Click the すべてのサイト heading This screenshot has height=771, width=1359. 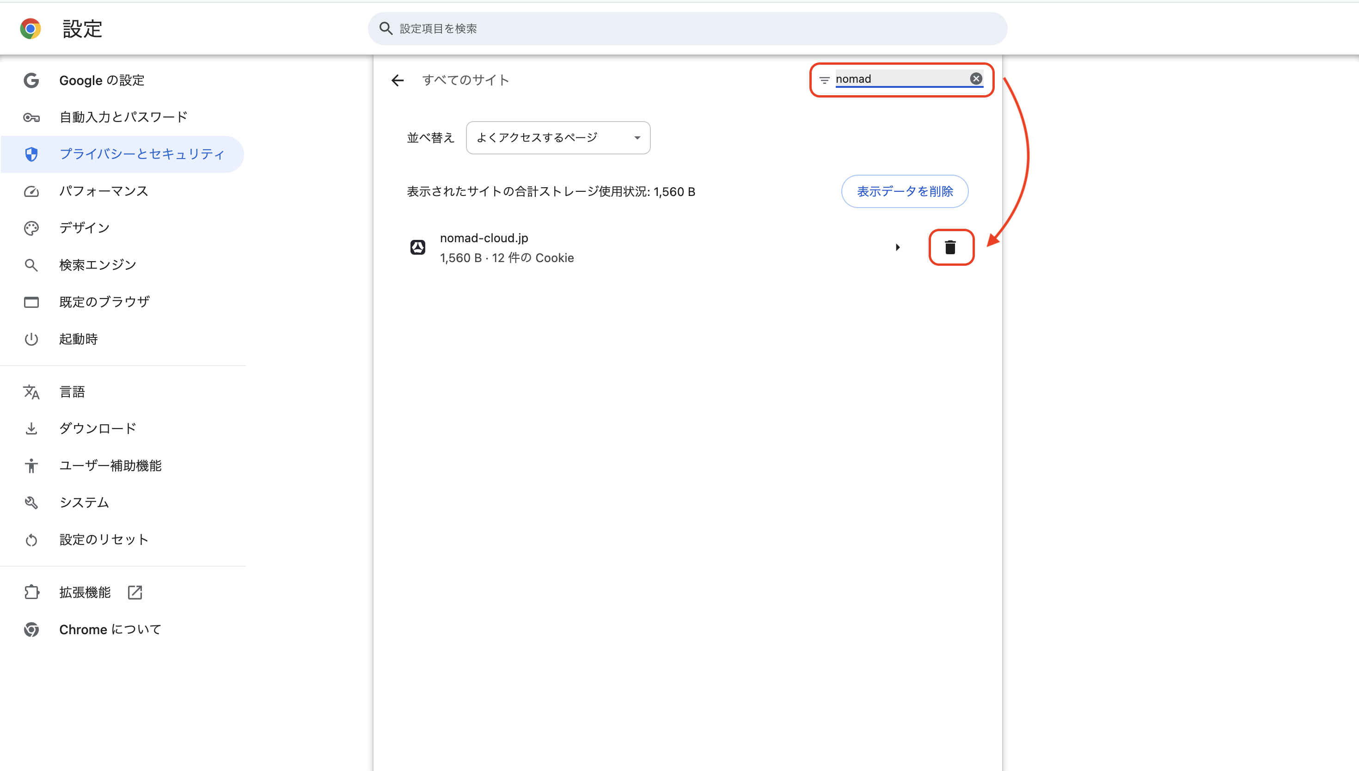click(465, 80)
